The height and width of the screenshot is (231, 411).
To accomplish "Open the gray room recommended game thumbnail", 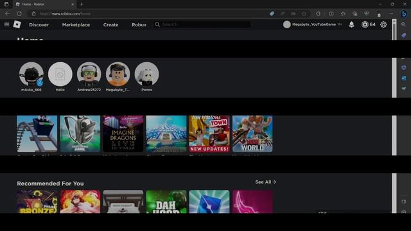I will (123, 201).
